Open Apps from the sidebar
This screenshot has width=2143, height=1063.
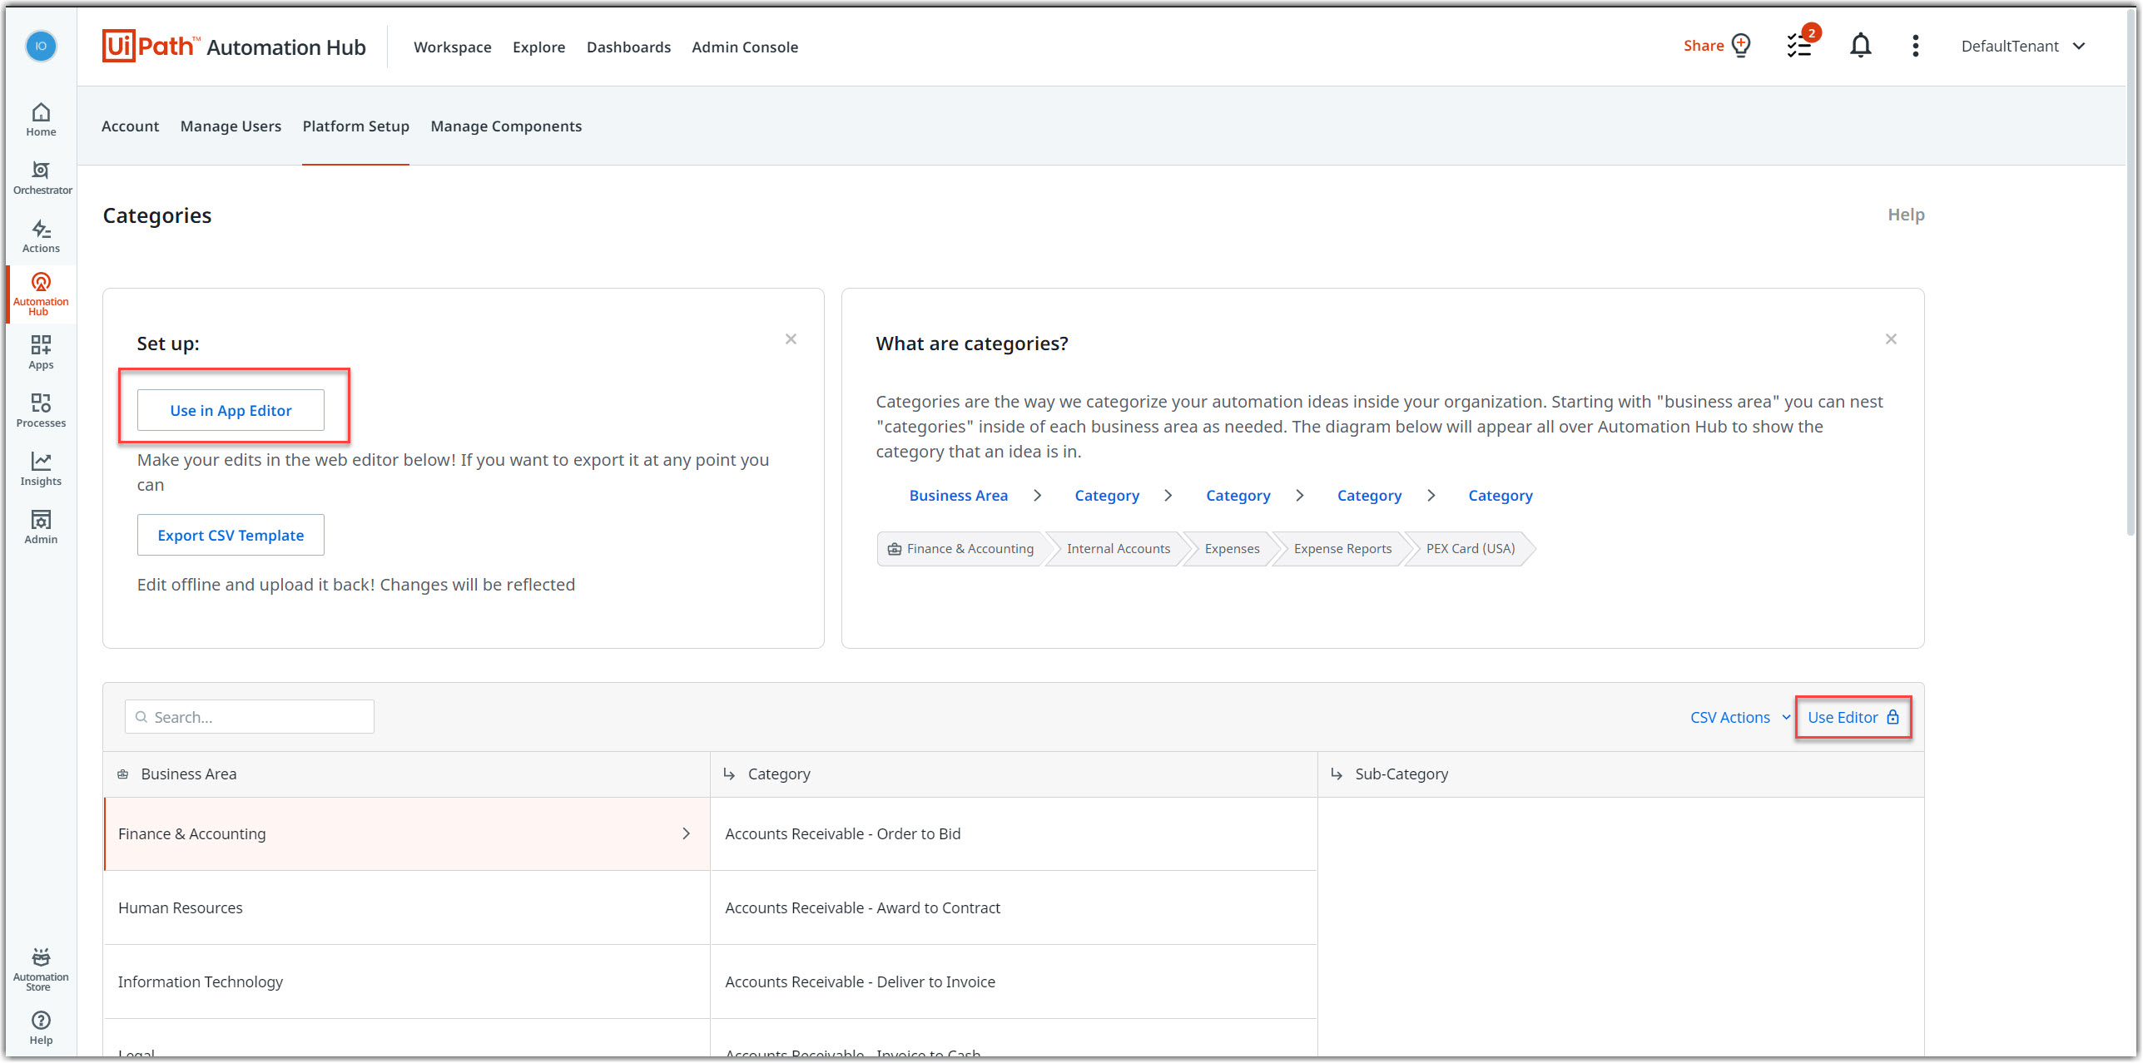coord(41,353)
